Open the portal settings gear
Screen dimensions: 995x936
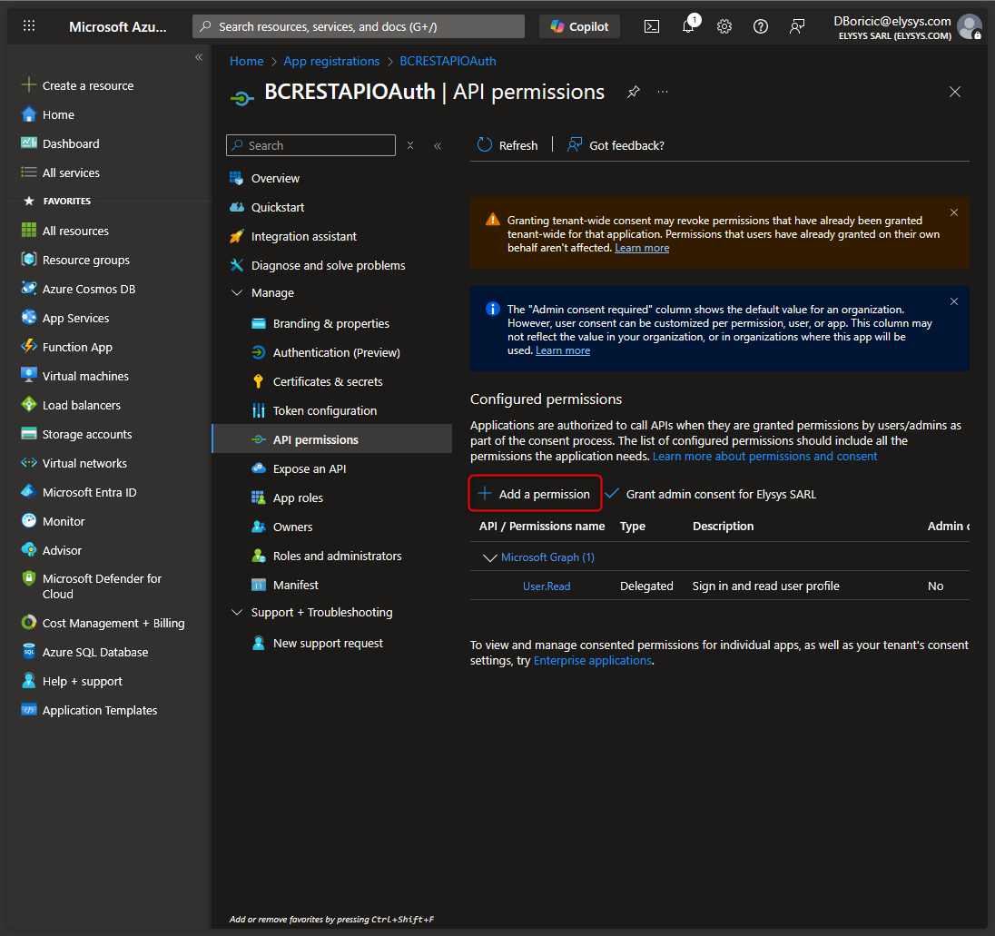724,26
